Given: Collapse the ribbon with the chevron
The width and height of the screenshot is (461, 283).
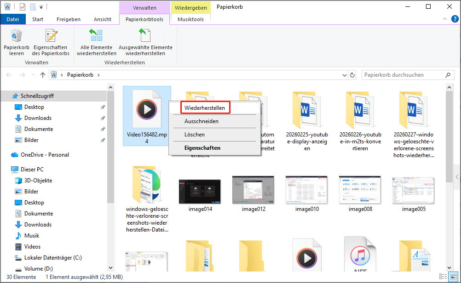Looking at the screenshot, I should 444,19.
